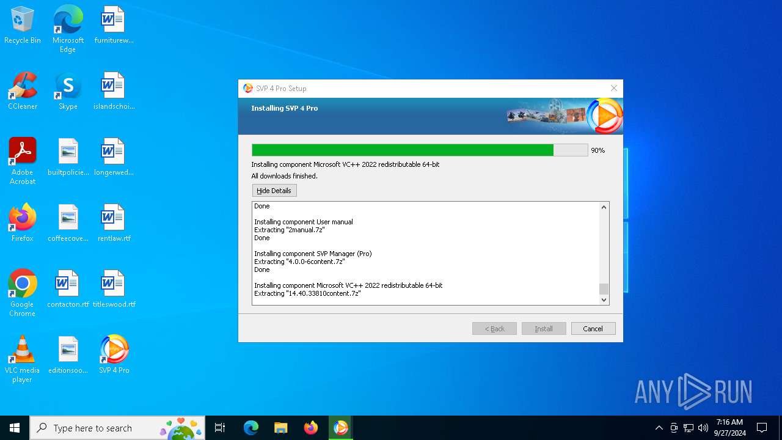
Task: Click the Hide Details button
Action: coord(274,191)
